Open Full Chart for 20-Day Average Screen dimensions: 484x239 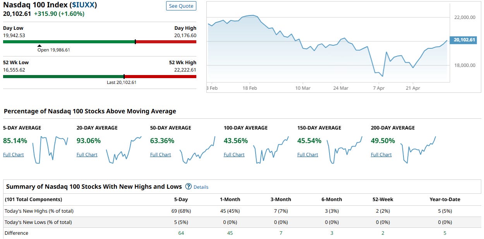click(87, 155)
